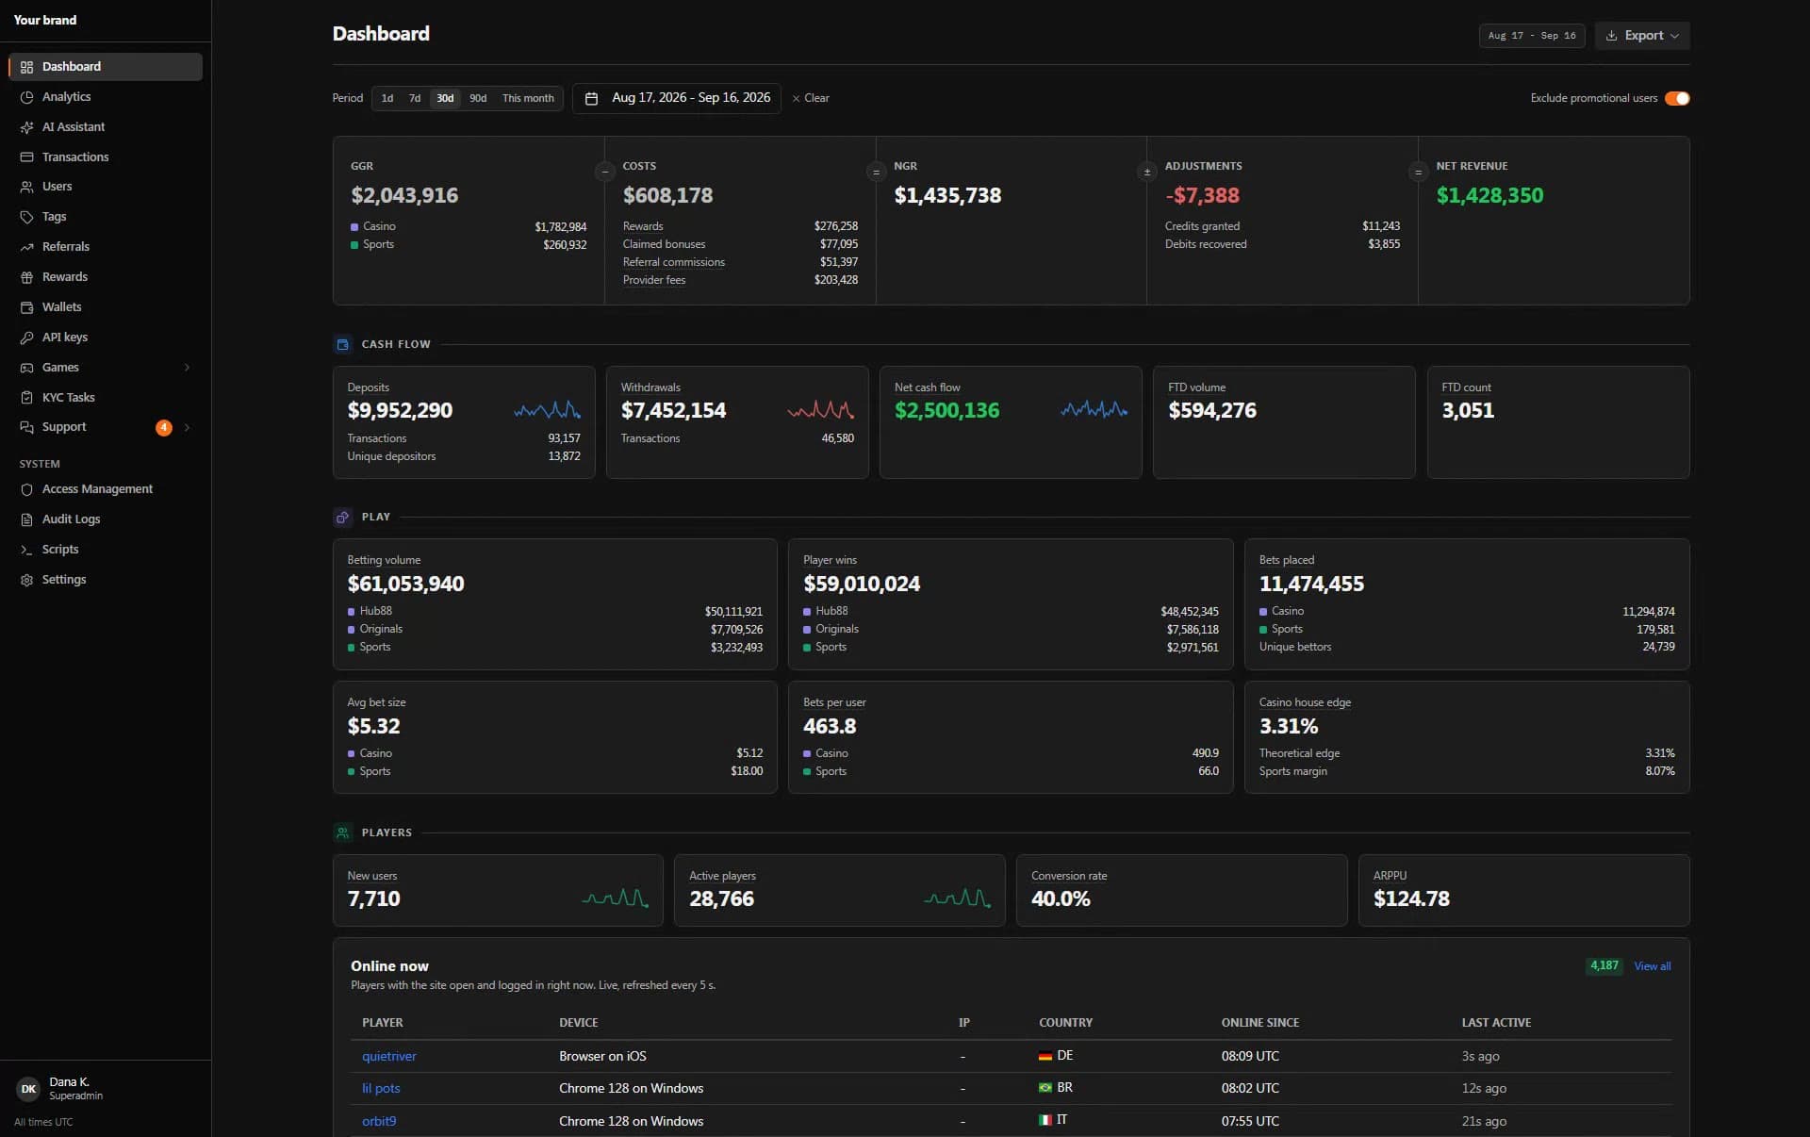Click the Active players sparkline chart
This screenshot has height=1137, width=1810.
[957, 898]
